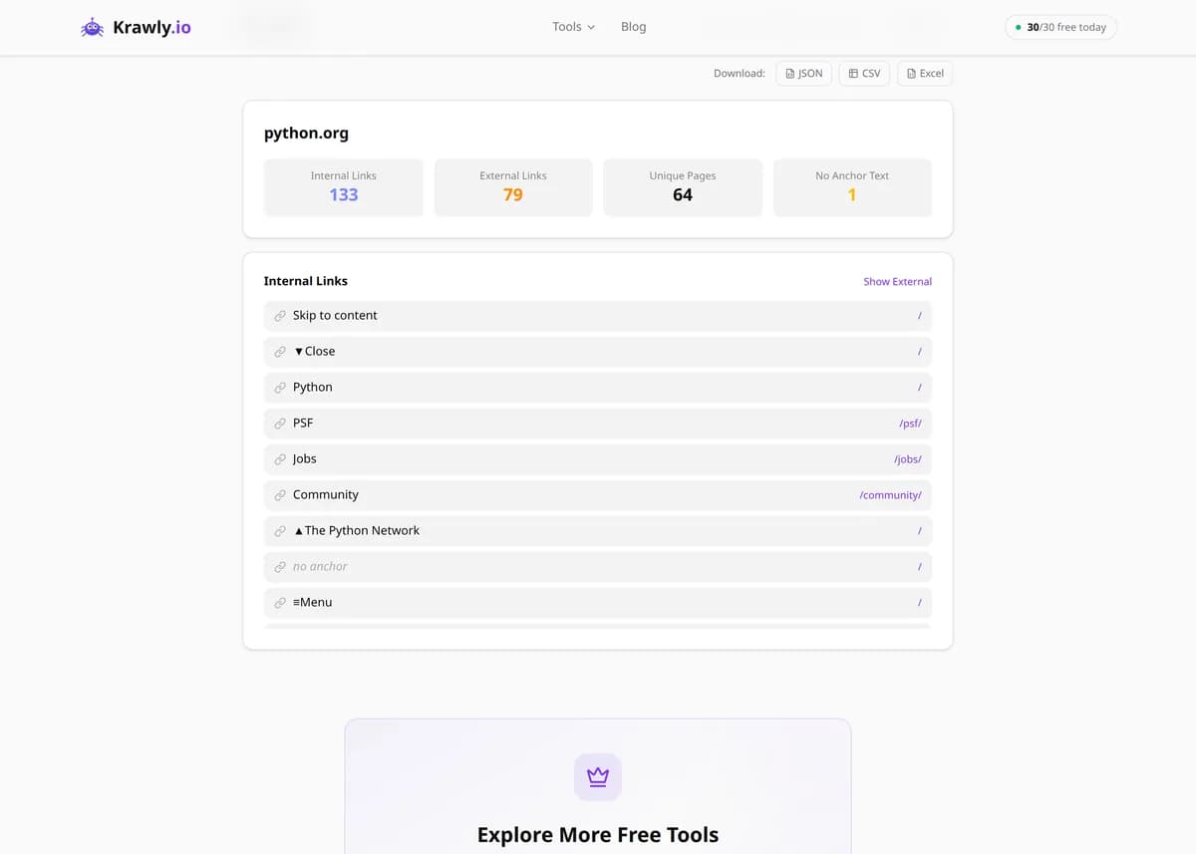
Task: Select the ≡Menu anchor text
Action: coord(313,603)
